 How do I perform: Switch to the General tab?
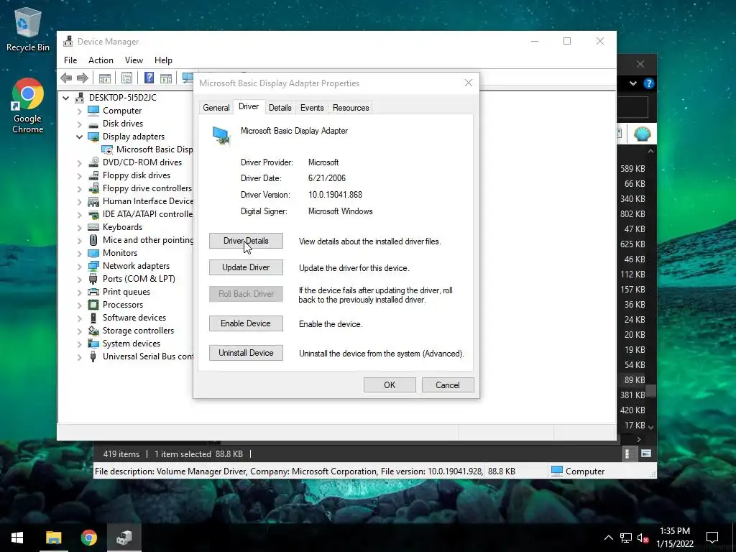(x=216, y=108)
